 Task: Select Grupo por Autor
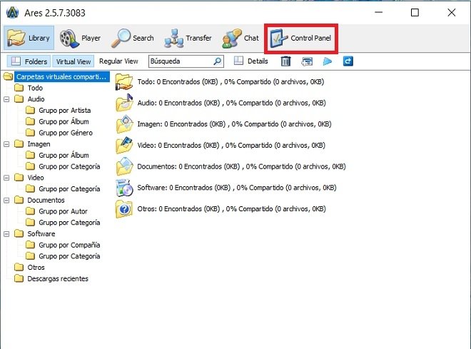tap(63, 211)
